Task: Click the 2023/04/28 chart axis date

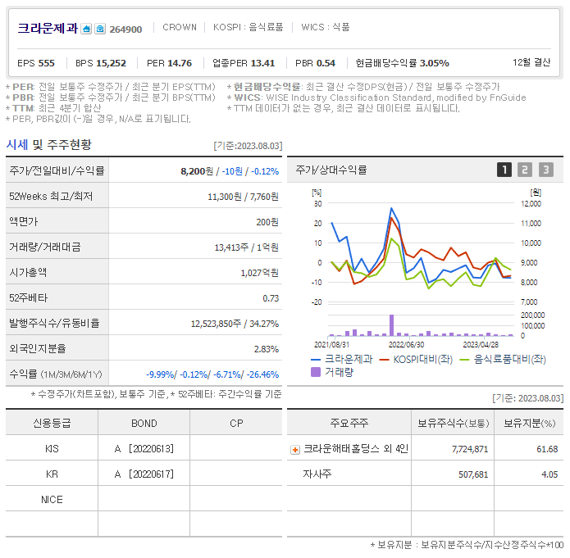Action: point(481,345)
